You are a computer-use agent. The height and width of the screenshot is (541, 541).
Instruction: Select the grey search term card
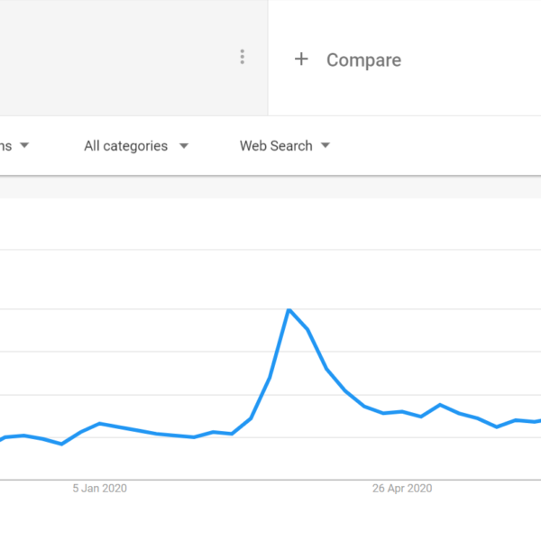(x=117, y=58)
